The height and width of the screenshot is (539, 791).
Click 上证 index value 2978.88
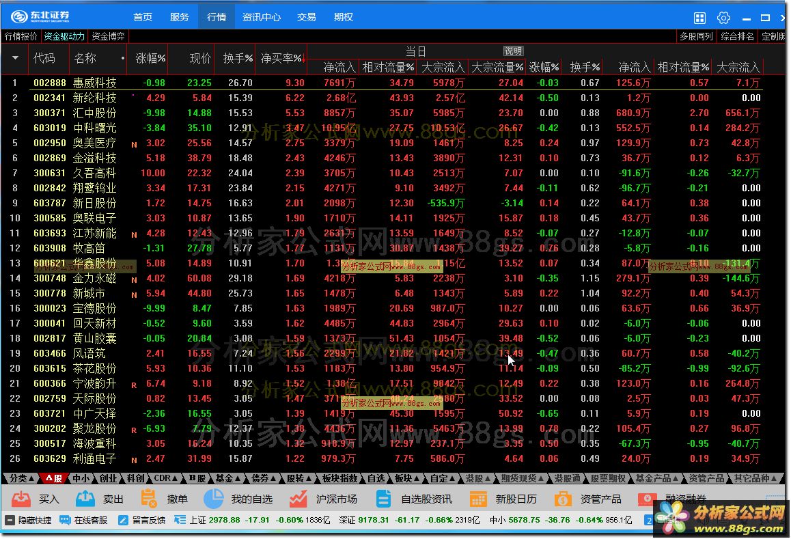pos(225,520)
